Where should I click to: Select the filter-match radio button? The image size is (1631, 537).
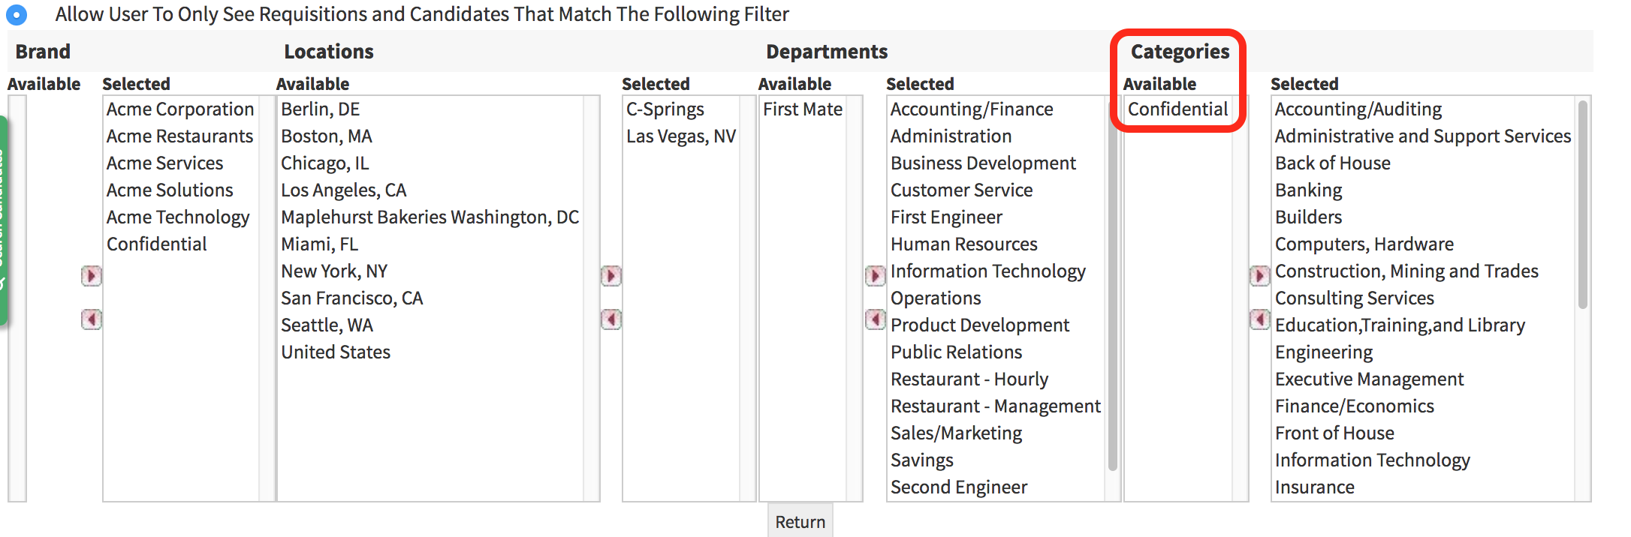click(x=17, y=14)
